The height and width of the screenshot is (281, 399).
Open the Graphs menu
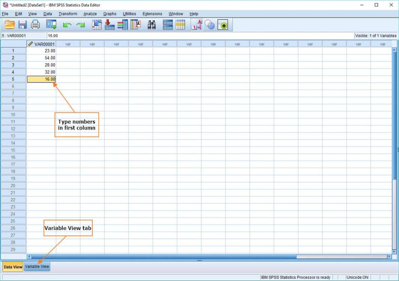[x=109, y=14]
